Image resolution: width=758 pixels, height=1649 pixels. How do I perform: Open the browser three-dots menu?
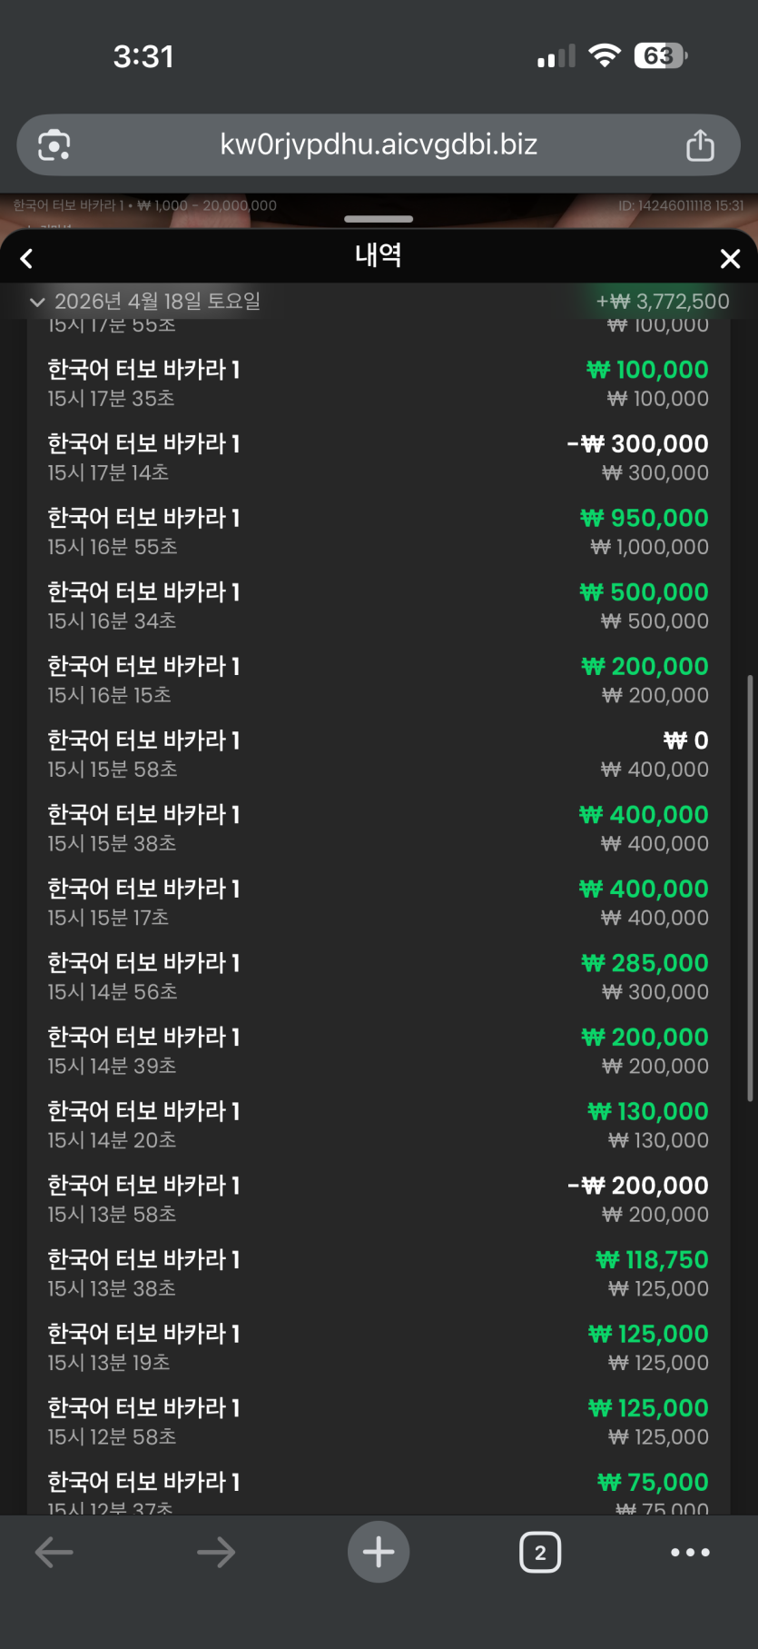click(x=690, y=1552)
